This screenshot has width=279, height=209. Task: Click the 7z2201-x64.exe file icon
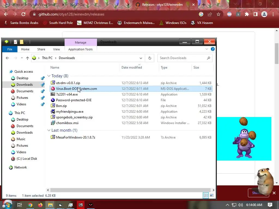point(53,94)
